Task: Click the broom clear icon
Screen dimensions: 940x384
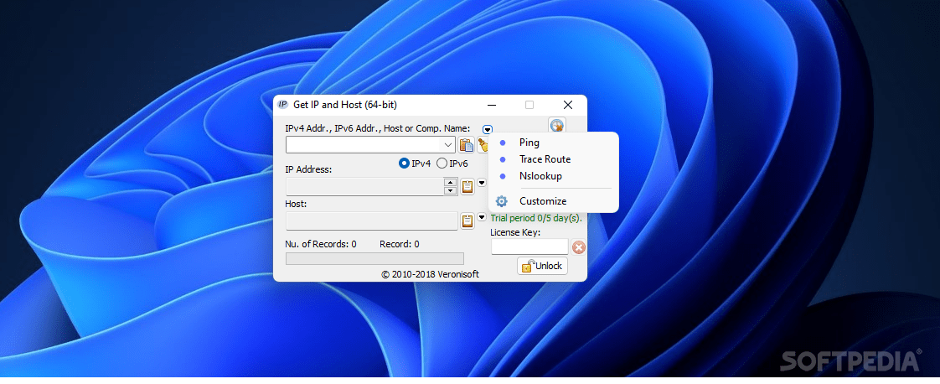Action: pos(483,144)
